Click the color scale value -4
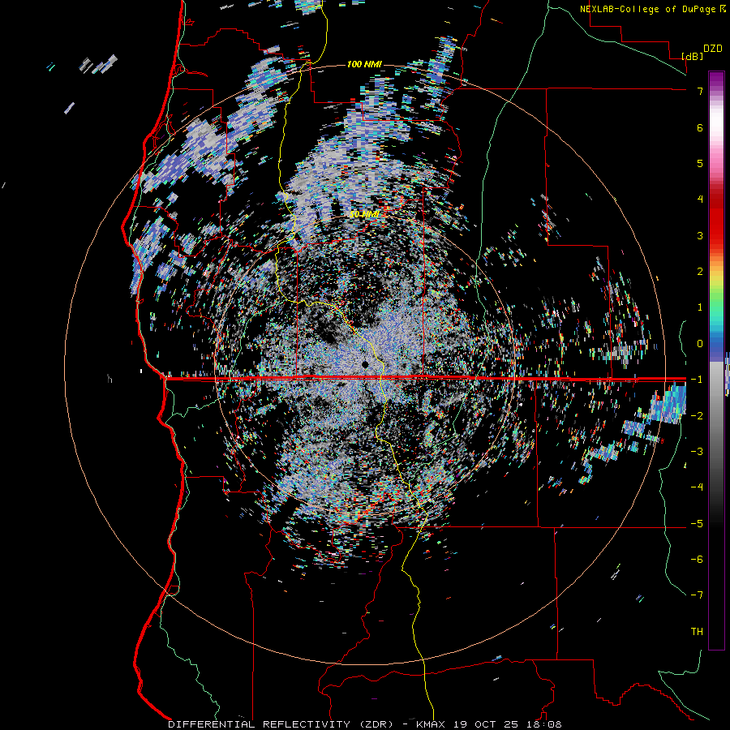The image size is (730, 730). click(x=697, y=487)
